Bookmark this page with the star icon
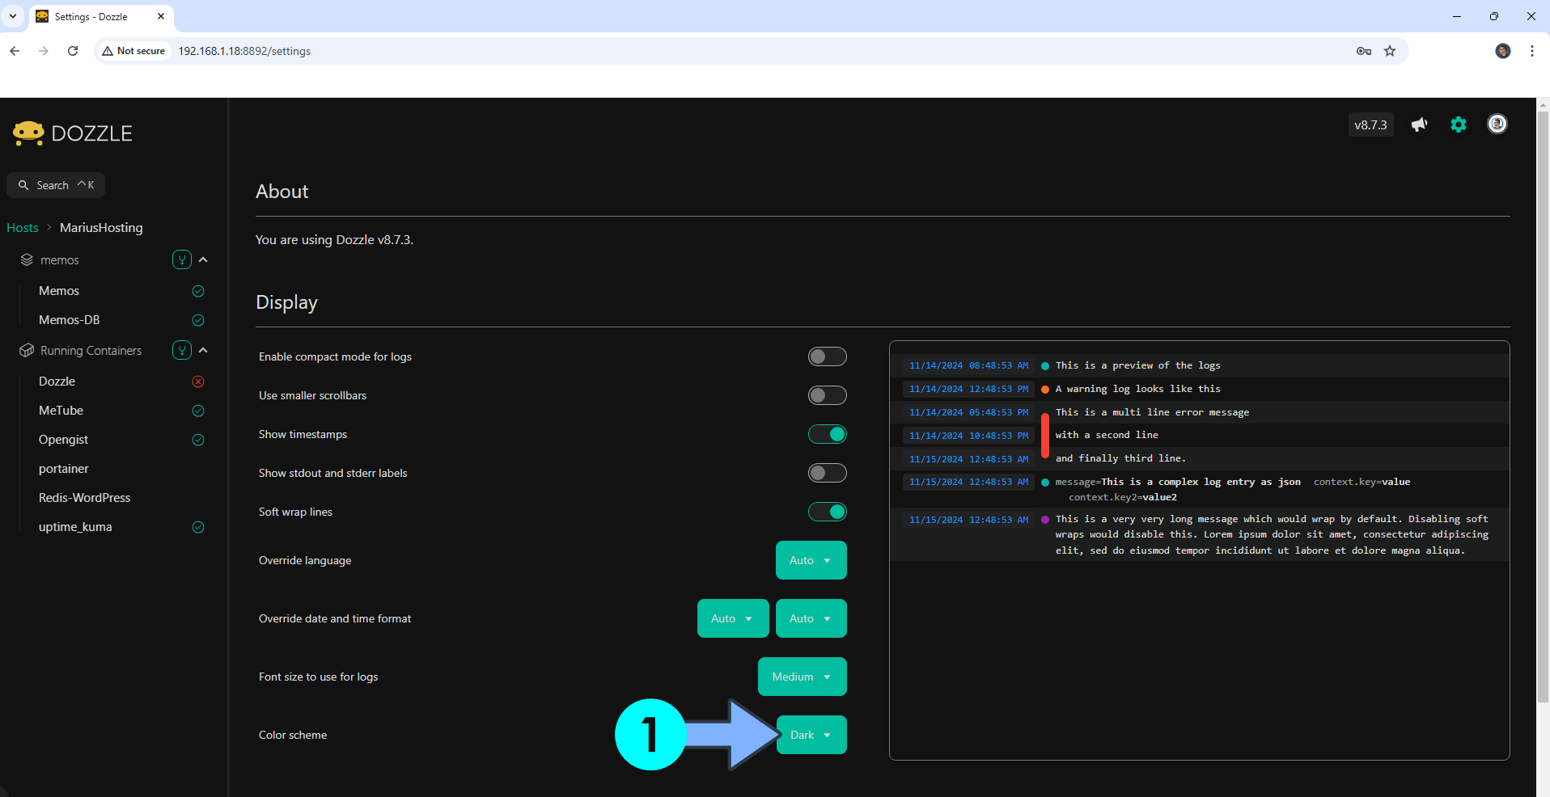Screen dimensions: 1550x797 coord(1390,51)
